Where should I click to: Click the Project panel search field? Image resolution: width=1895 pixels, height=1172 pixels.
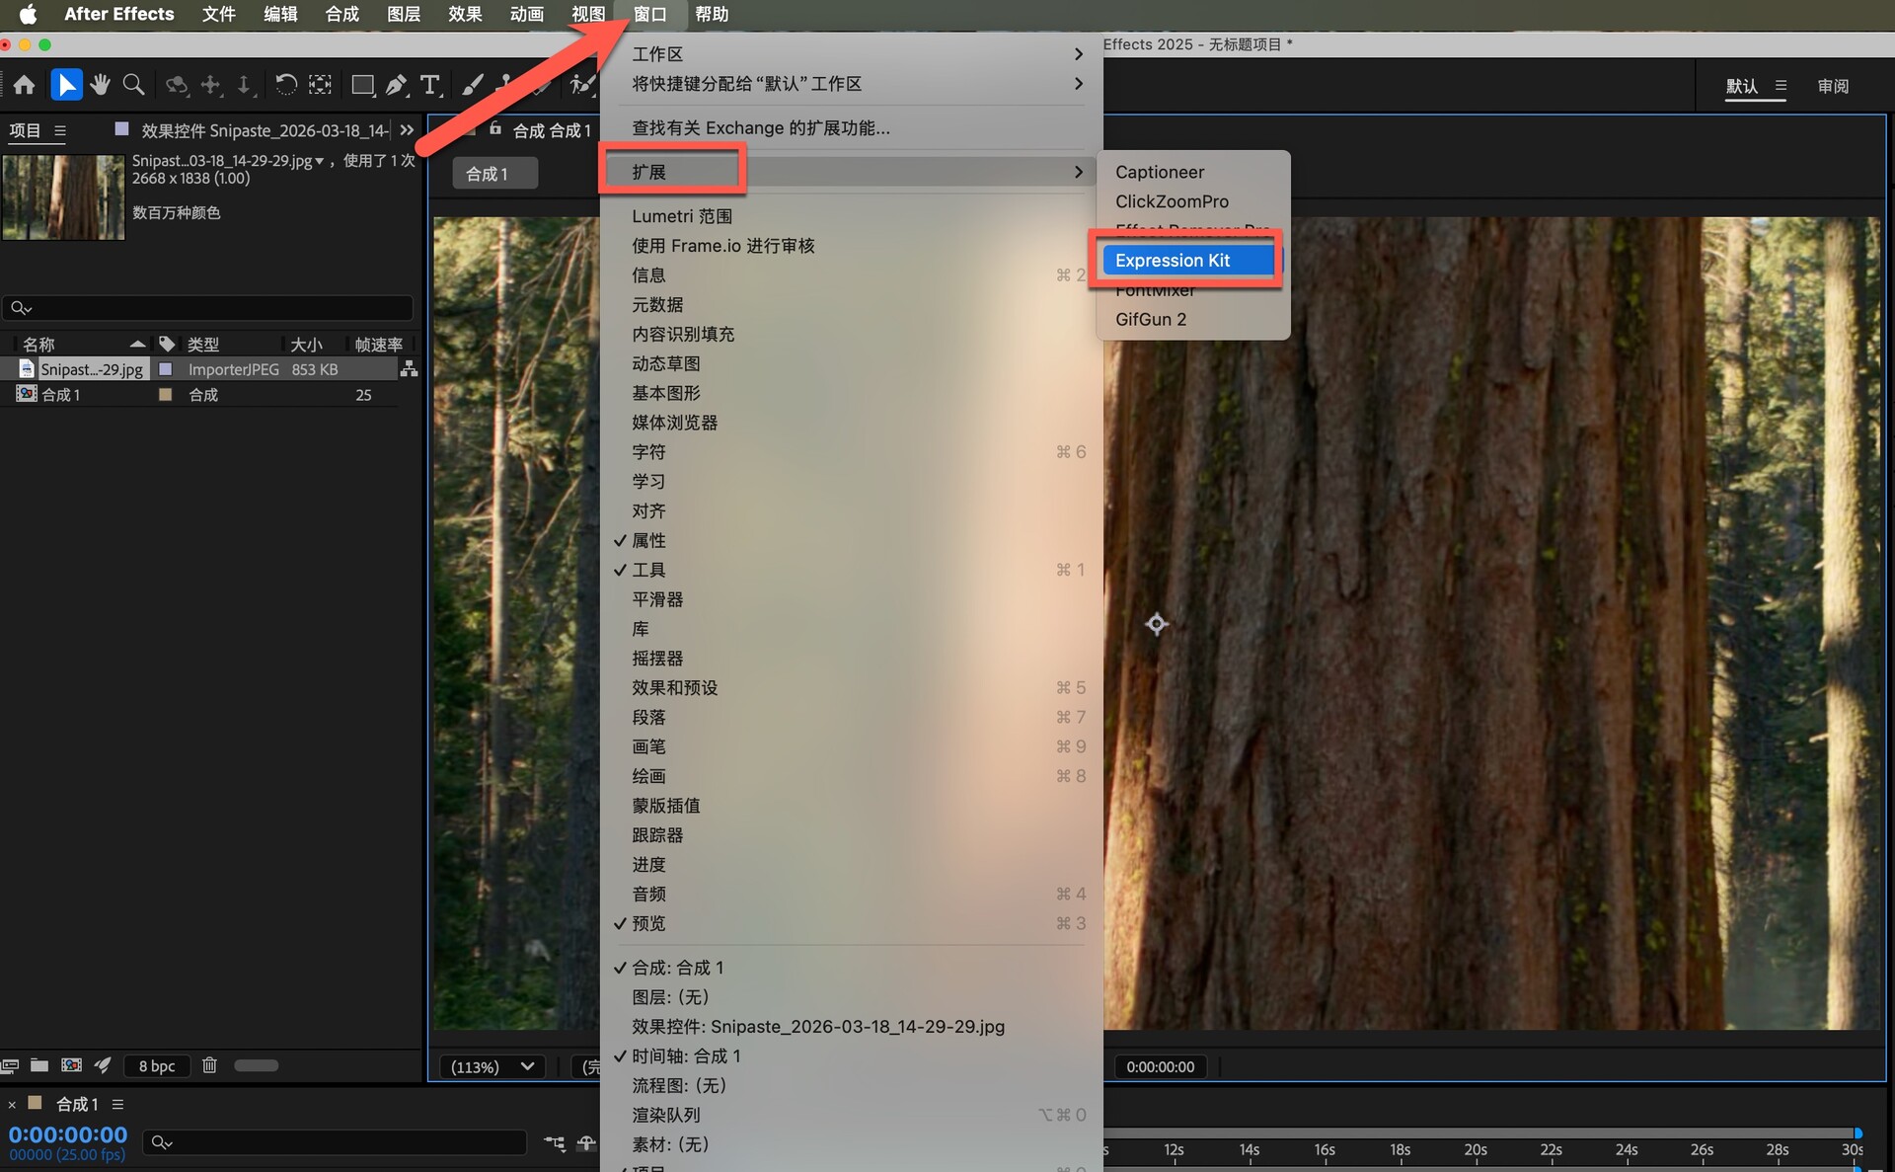pos(207,308)
